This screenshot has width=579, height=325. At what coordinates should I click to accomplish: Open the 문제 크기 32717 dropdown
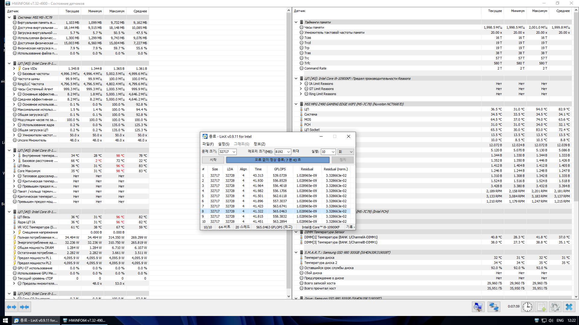(x=234, y=152)
